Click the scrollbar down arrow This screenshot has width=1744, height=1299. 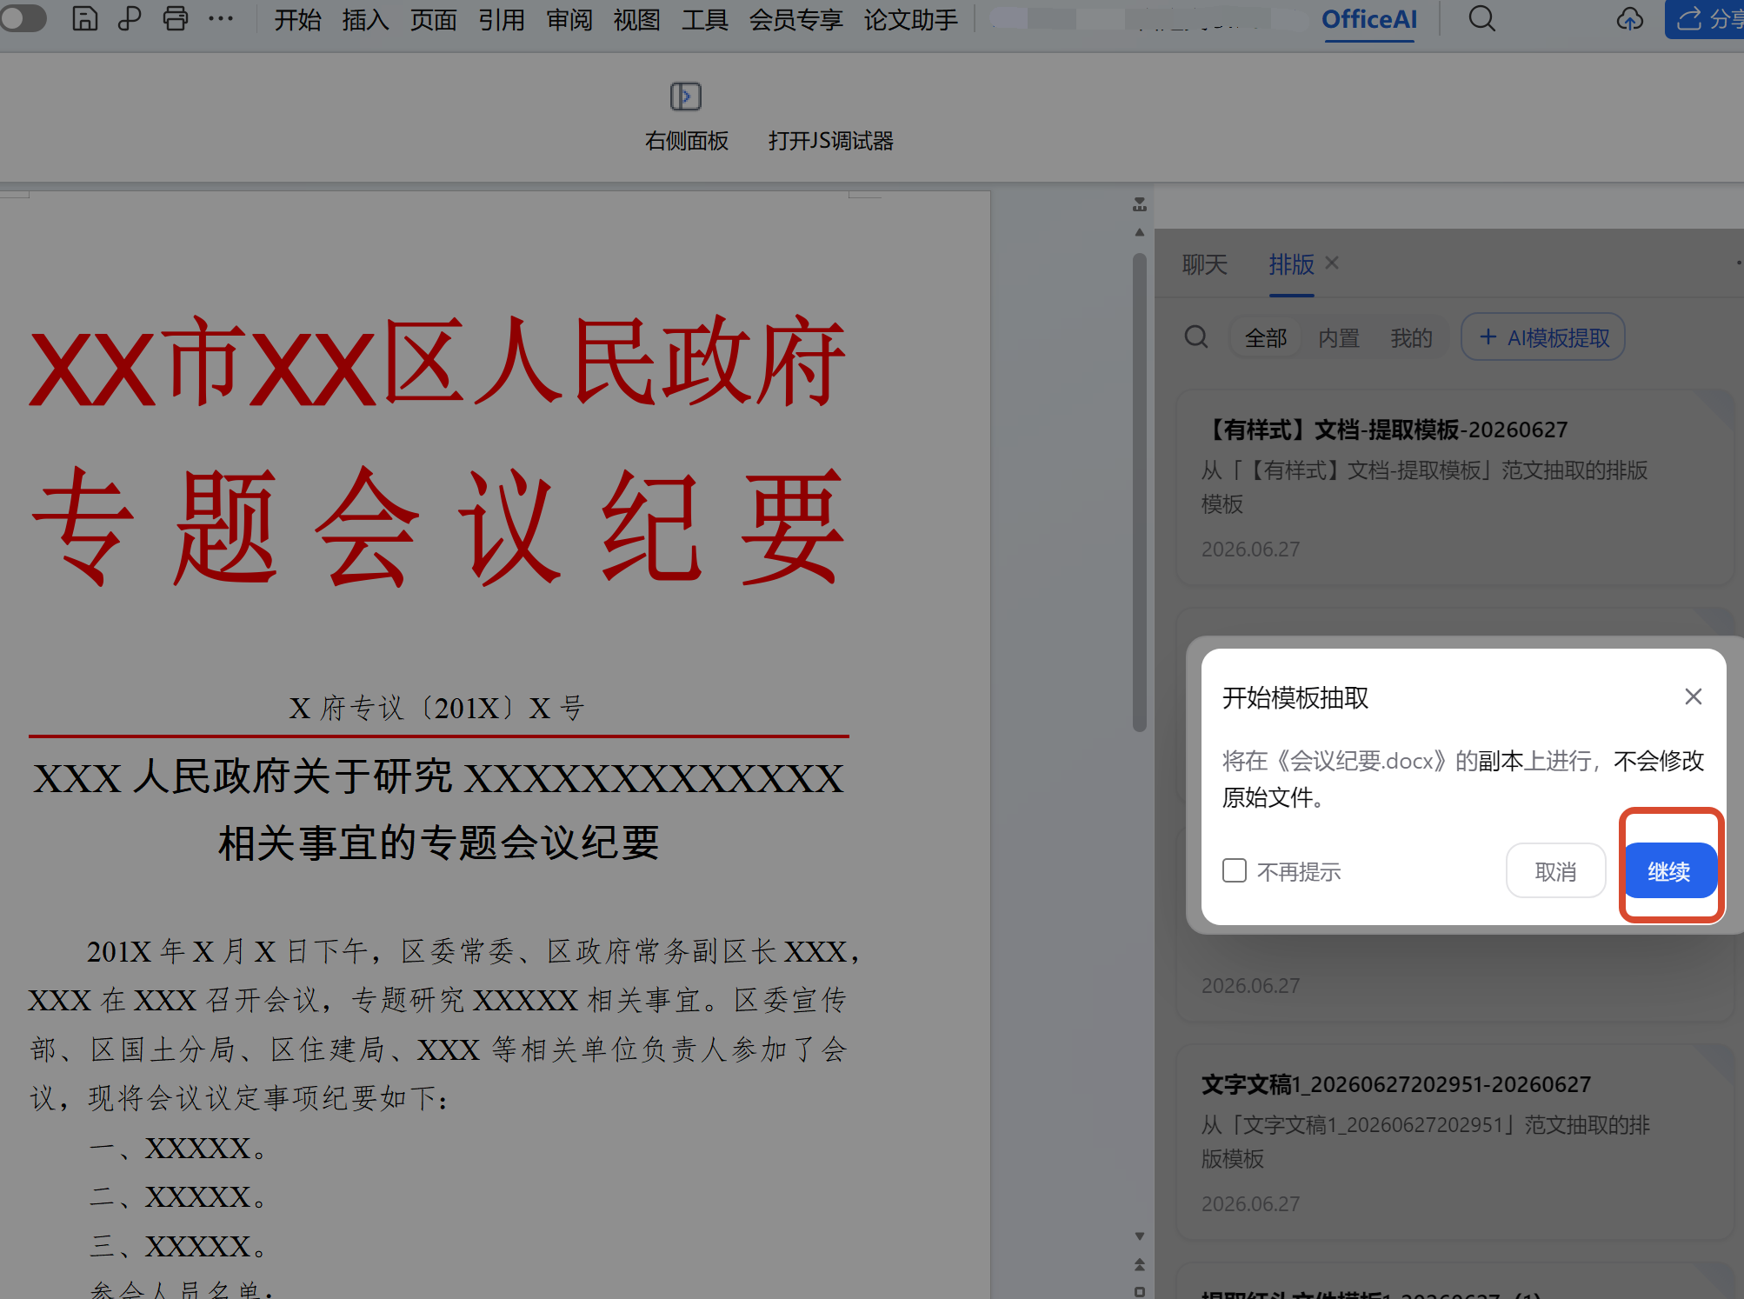point(1139,1236)
